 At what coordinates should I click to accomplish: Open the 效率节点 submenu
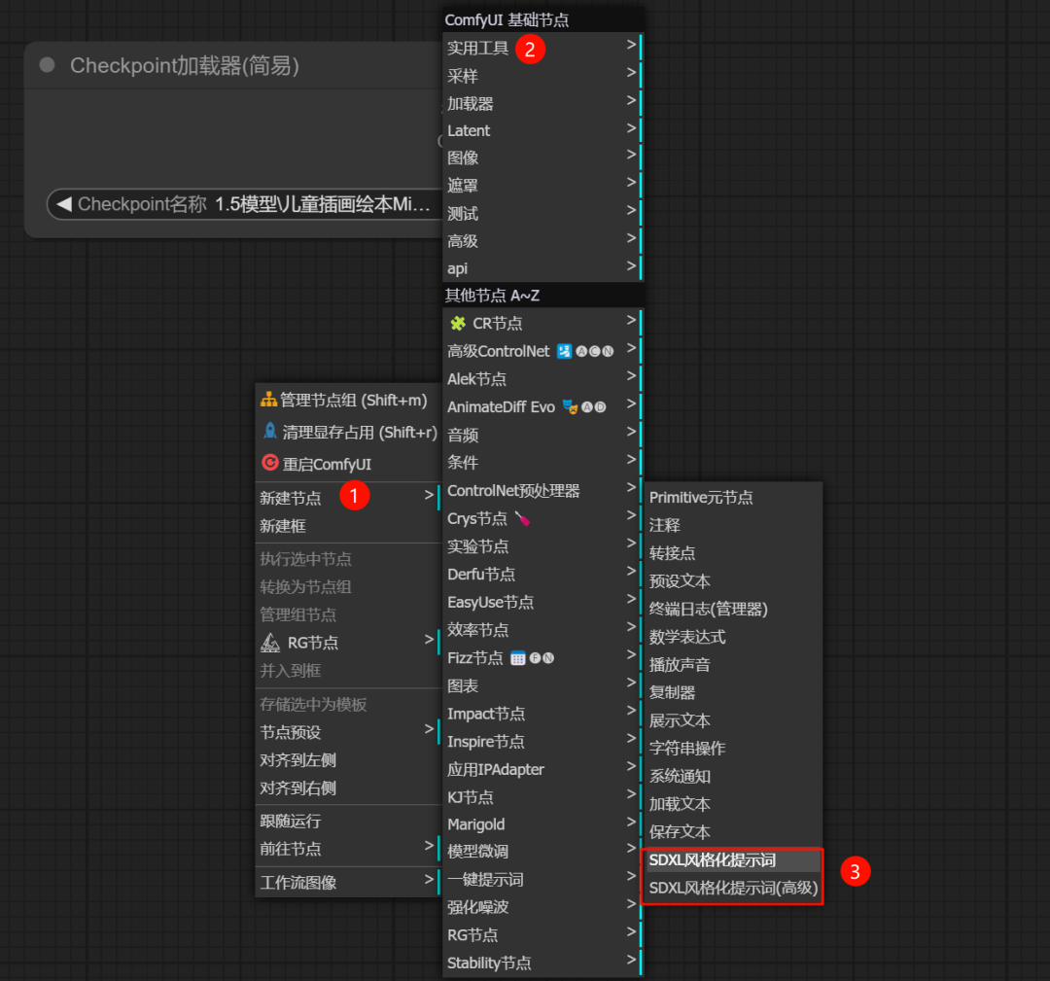coord(542,630)
